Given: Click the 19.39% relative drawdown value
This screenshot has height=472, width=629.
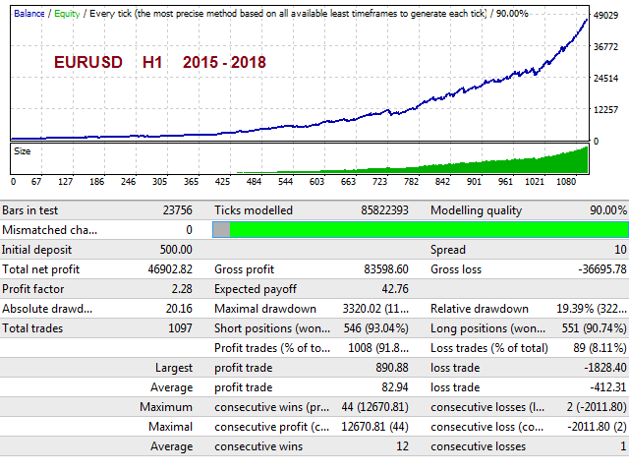Looking at the screenshot, I should tap(592, 309).
